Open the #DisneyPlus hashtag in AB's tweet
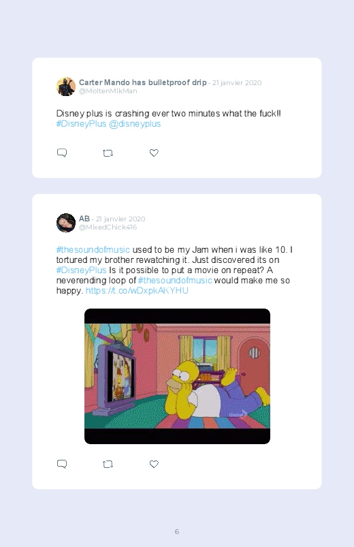Image resolution: width=354 pixels, height=547 pixels. [x=81, y=270]
